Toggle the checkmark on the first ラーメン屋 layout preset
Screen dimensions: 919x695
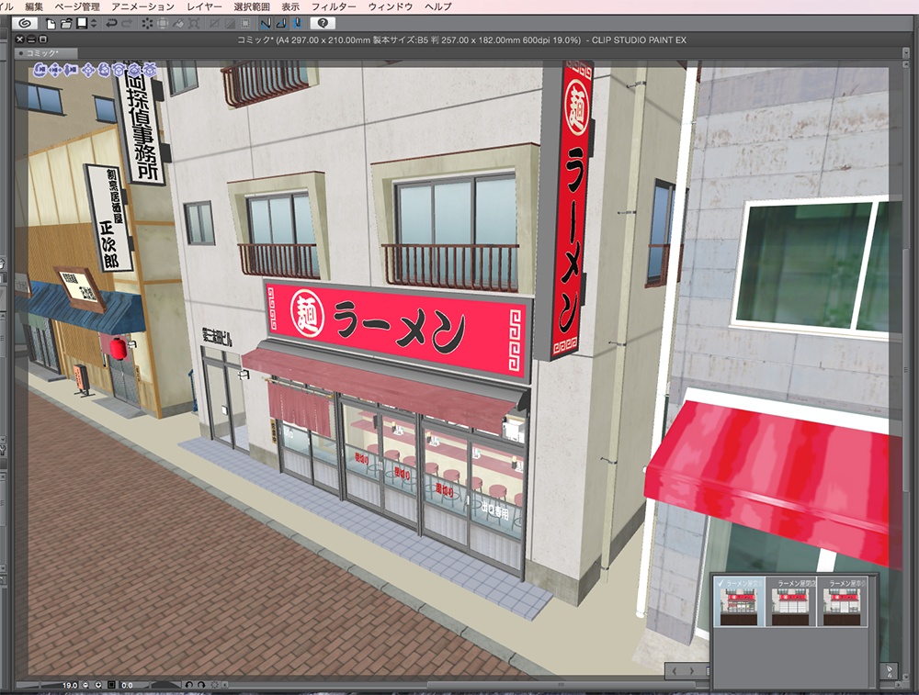coord(720,584)
